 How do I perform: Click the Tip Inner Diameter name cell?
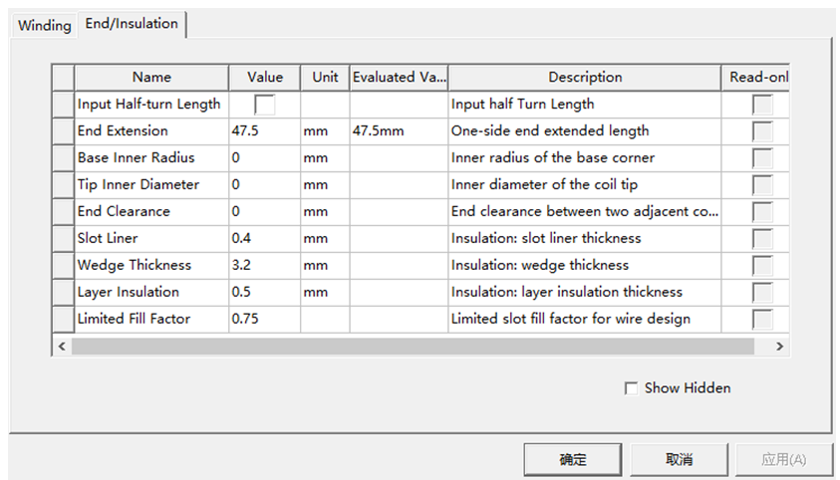point(151,184)
